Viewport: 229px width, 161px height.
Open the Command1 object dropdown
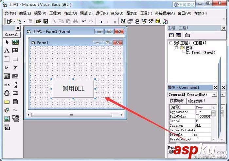(214, 95)
